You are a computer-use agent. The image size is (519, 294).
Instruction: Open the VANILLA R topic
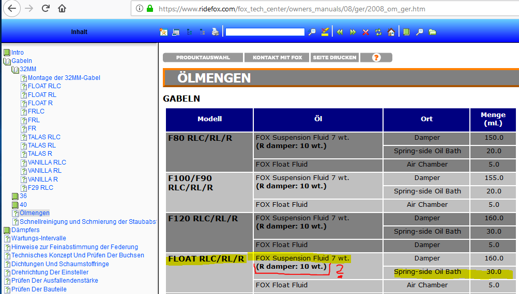[x=43, y=179]
